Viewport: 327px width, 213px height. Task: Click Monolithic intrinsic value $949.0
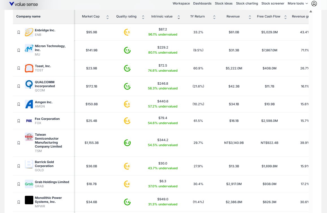(163, 199)
